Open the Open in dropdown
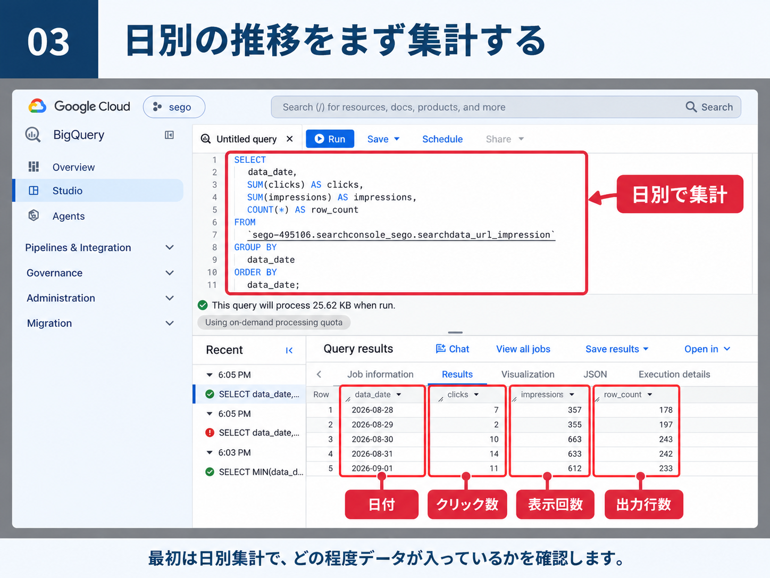This screenshot has height=578, width=770. [707, 349]
